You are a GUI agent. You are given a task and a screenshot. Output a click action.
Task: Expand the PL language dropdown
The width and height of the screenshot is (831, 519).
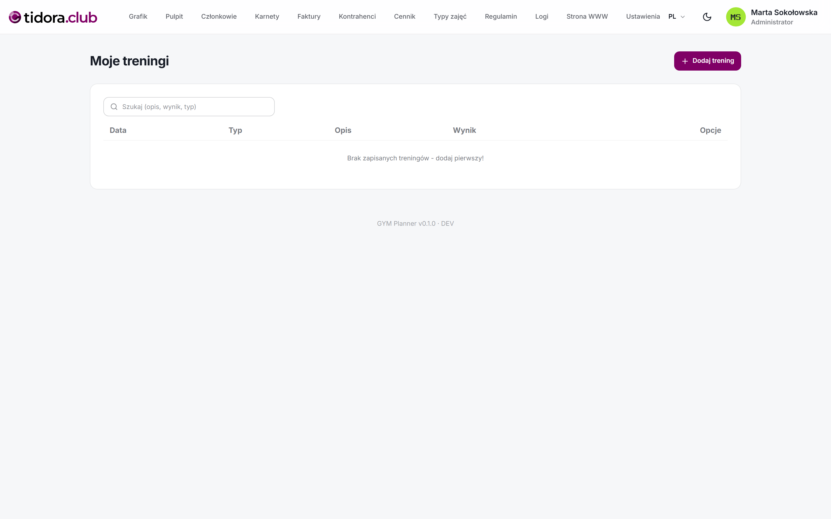676,16
